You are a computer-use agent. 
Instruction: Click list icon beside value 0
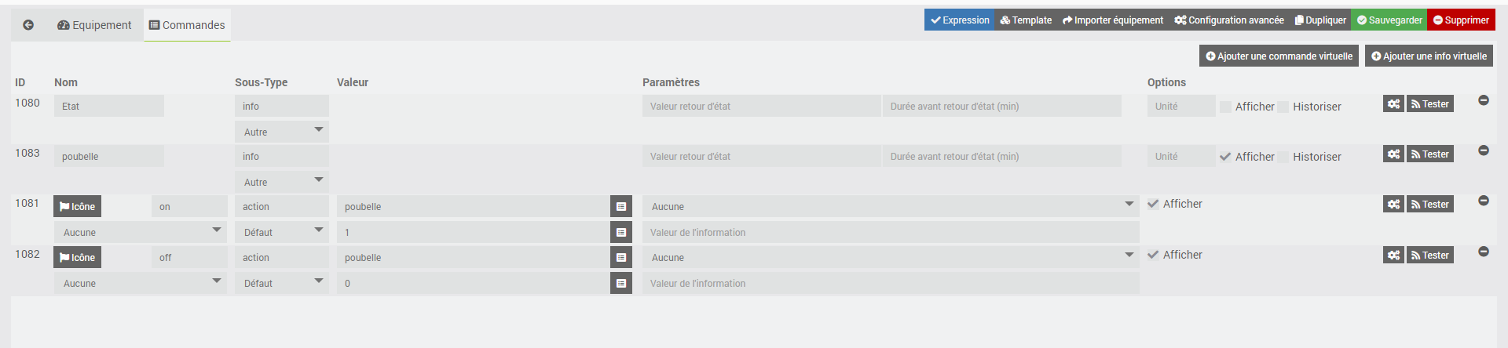621,284
